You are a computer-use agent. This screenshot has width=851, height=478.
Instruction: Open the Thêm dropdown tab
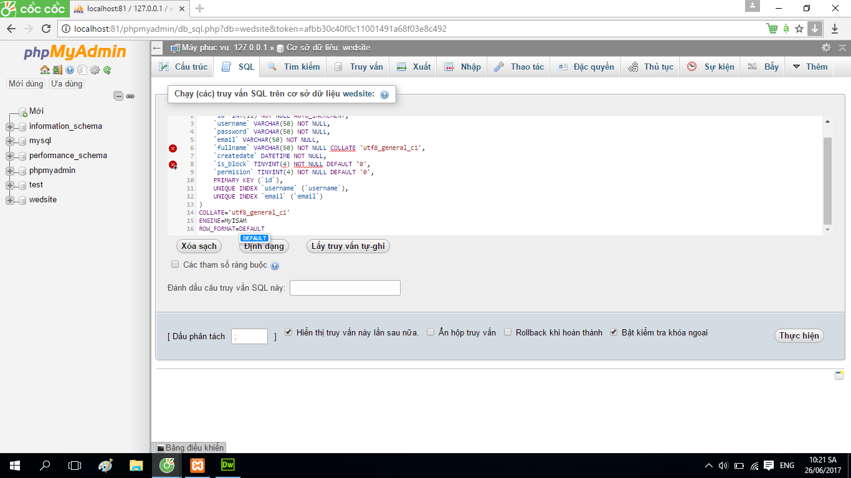point(810,67)
